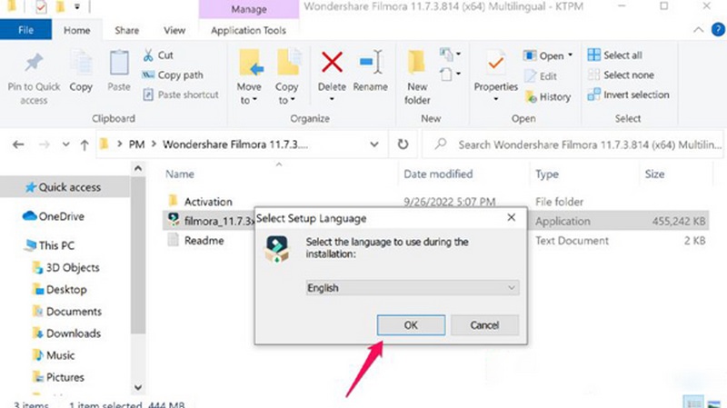The width and height of the screenshot is (727, 408).
Task: Click Copy path in Clipboard group
Action: 173,75
